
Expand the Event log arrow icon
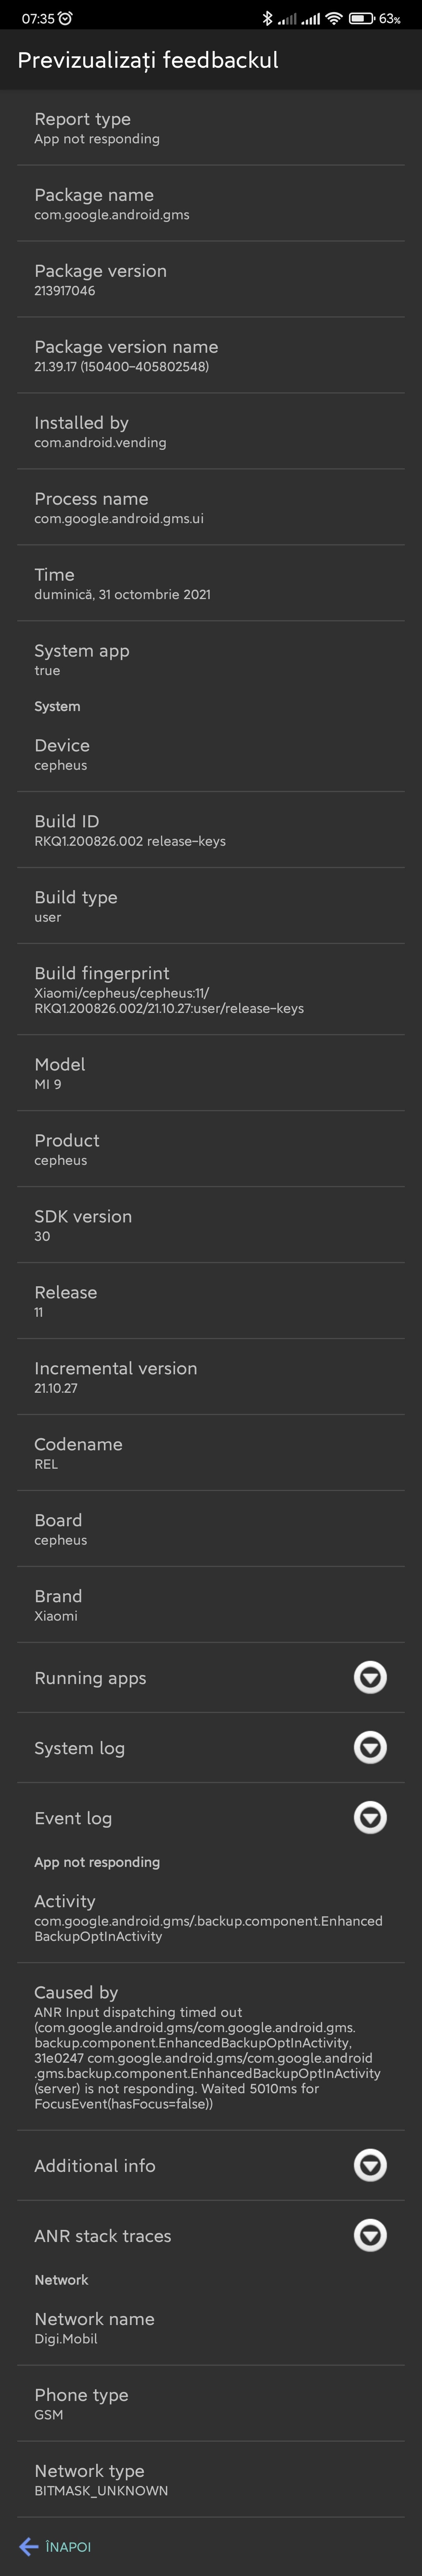pos(370,1817)
